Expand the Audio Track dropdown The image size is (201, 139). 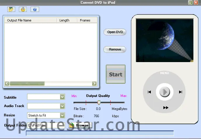[62, 106]
